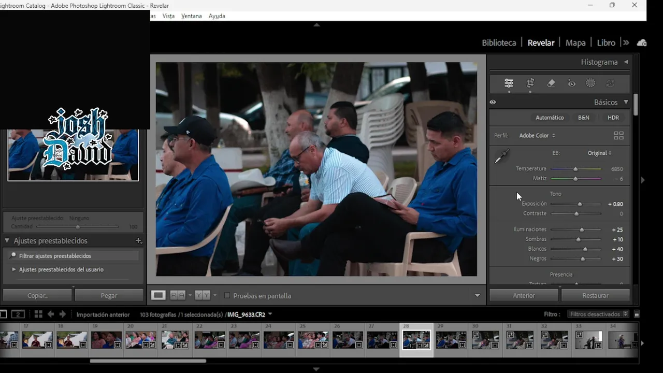Screen dimensions: 663x373
Task: Add a new preset with plus icon
Action: (x=138, y=241)
